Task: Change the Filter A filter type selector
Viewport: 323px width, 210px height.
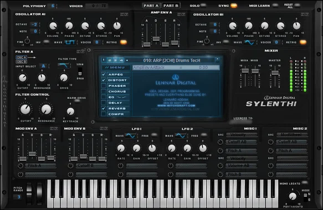Action: (63, 66)
